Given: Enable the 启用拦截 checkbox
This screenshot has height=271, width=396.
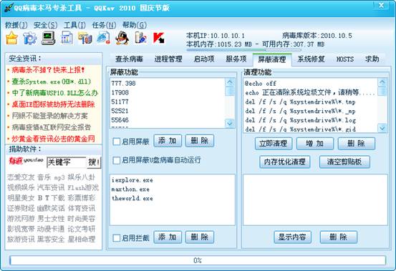Looking at the screenshot, I should pyautogui.click(x=117, y=238).
